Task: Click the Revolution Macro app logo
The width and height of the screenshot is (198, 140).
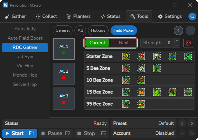Action: point(6,5)
